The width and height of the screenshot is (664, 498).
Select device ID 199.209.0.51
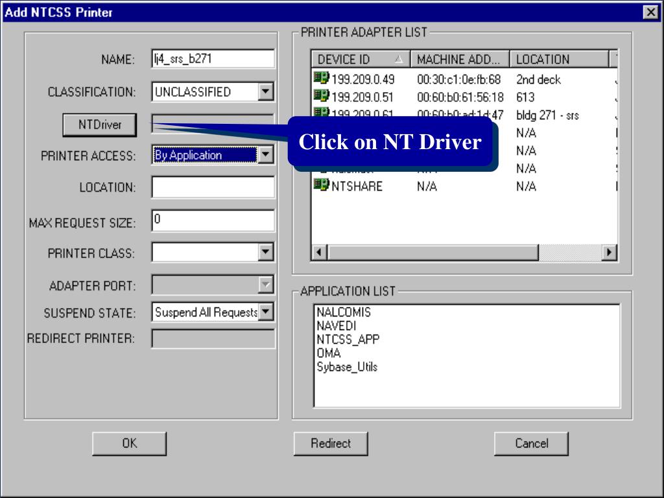362,97
